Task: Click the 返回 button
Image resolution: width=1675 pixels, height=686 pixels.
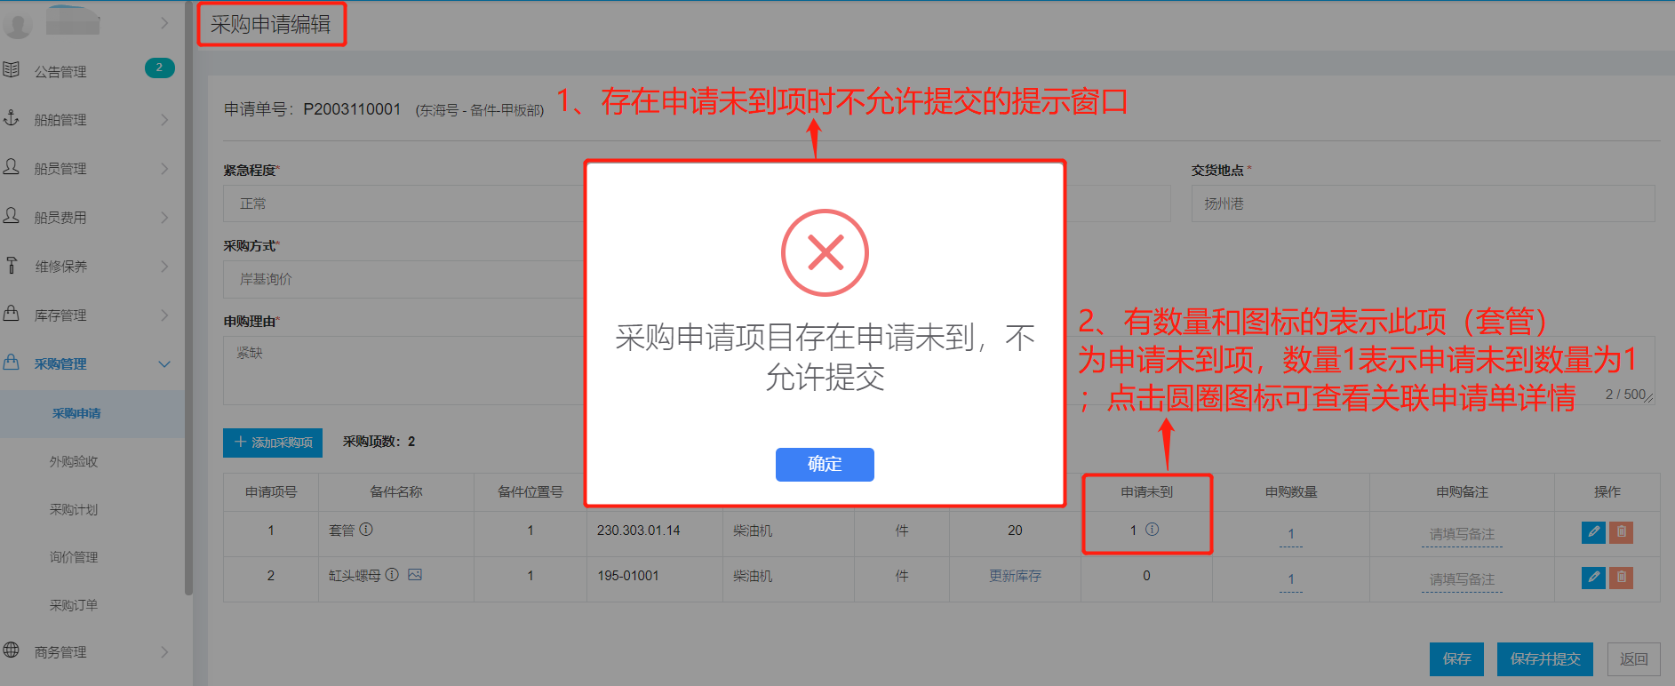Action: click(x=1633, y=659)
